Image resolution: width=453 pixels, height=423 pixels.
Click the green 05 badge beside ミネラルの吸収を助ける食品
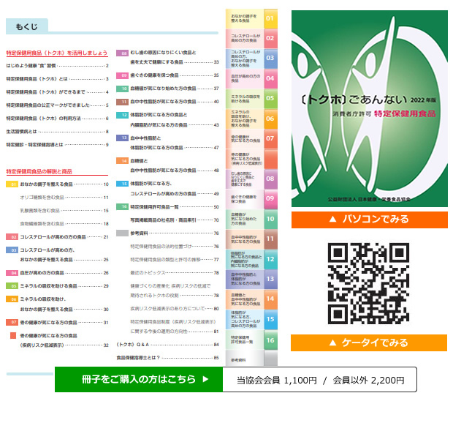click(12, 286)
